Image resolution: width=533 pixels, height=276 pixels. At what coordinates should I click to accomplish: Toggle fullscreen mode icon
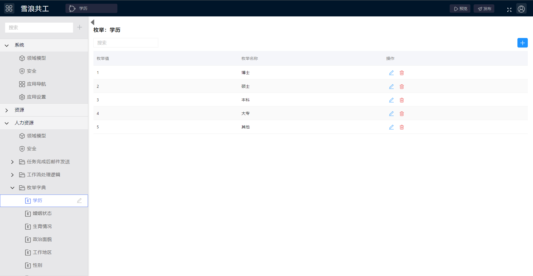tap(509, 10)
